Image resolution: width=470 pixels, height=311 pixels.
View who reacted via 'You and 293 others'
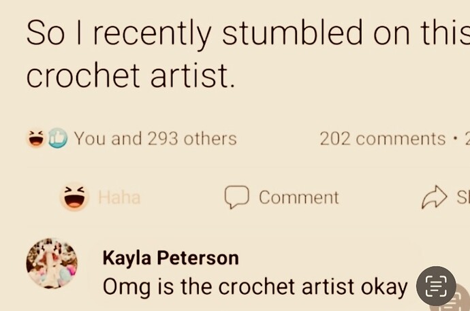point(155,139)
